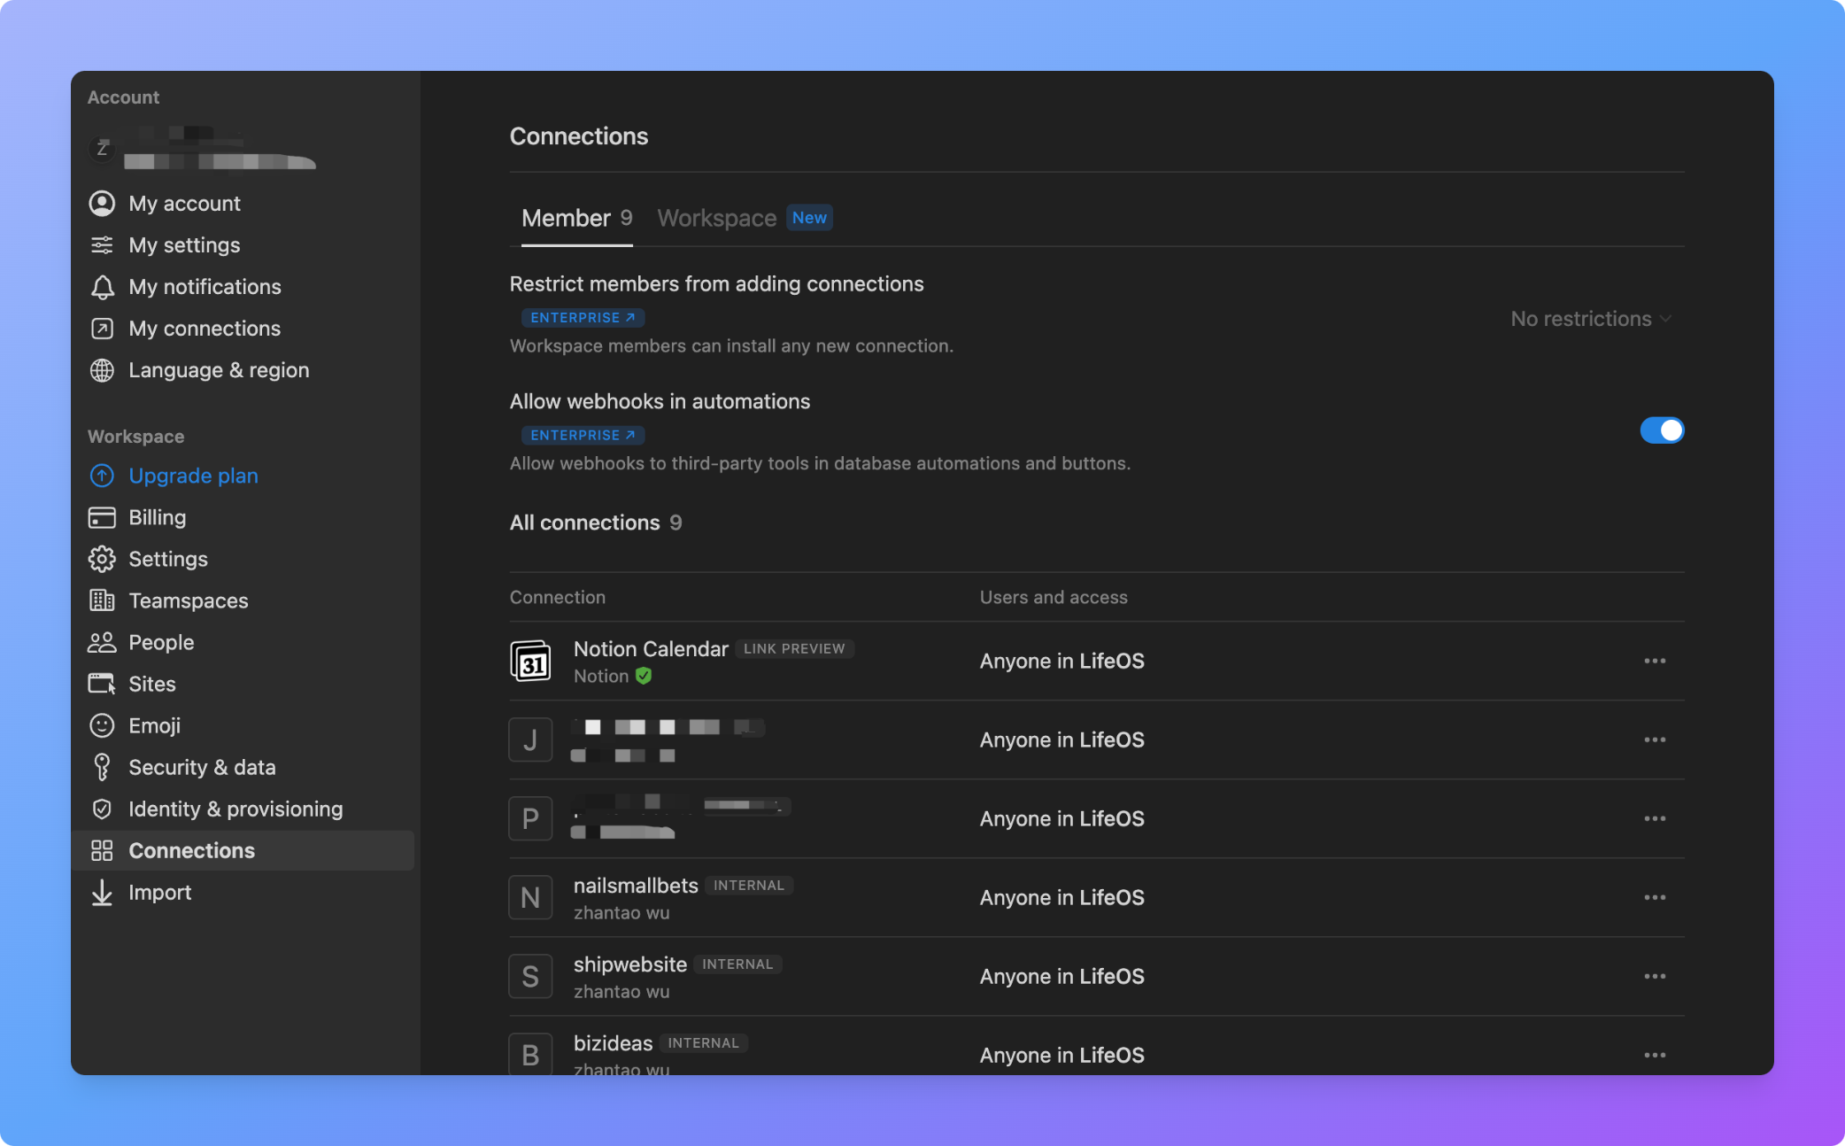Open the Emoji settings page
The height and width of the screenshot is (1146, 1845).
tap(155, 725)
